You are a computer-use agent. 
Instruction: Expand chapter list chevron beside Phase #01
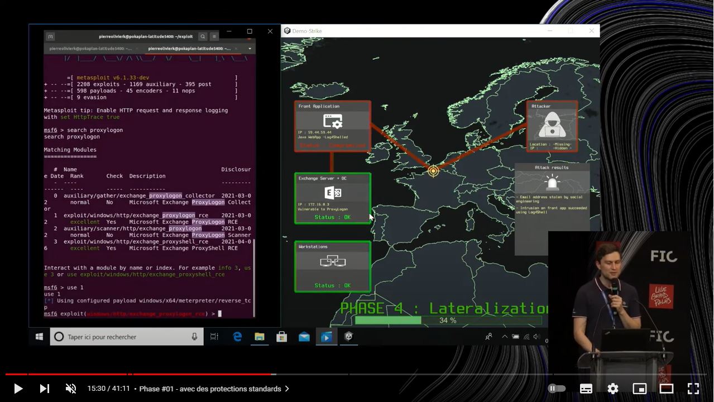[x=287, y=389]
